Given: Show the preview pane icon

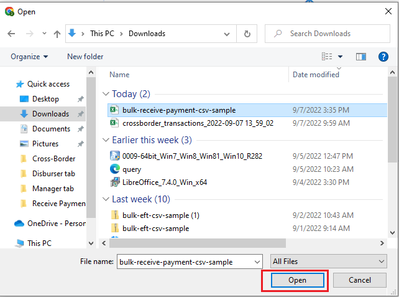Looking at the screenshot, I should click(x=360, y=57).
